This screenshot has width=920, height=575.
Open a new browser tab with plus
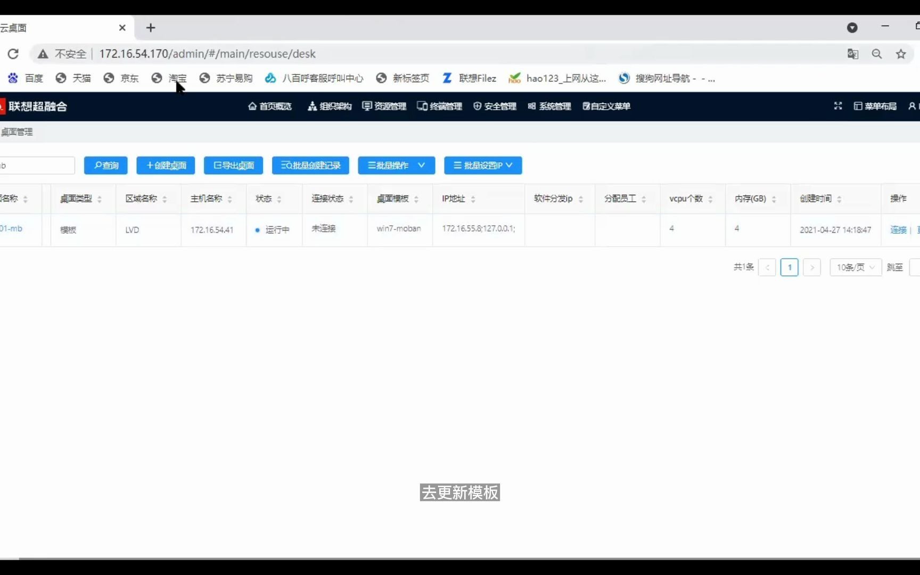point(151,28)
